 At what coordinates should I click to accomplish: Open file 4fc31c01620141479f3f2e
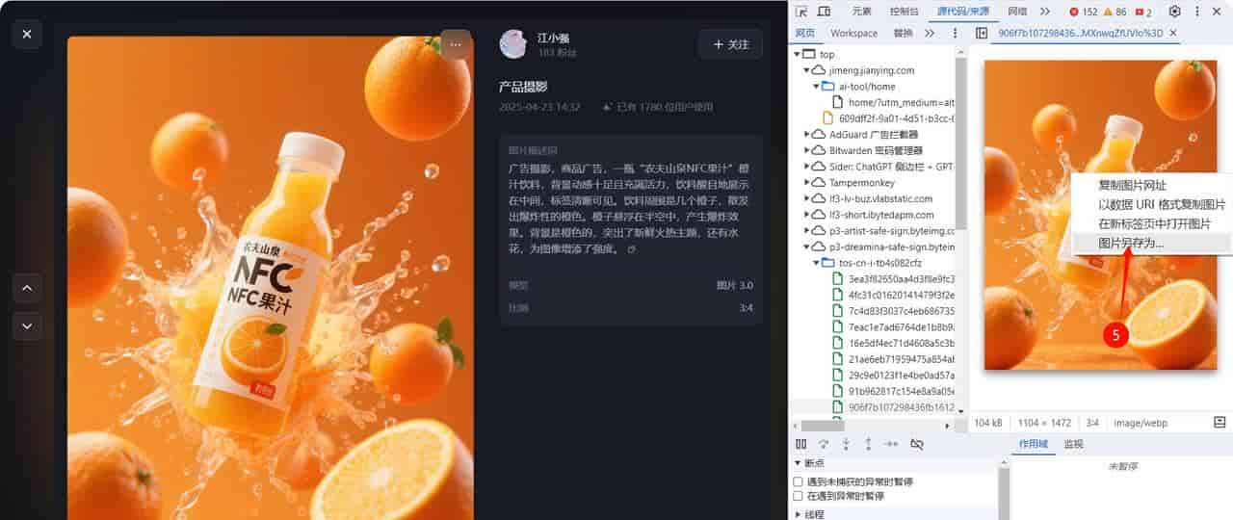[x=894, y=295]
